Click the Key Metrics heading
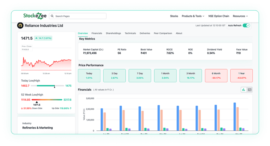The image size is (270, 146). click(87, 39)
